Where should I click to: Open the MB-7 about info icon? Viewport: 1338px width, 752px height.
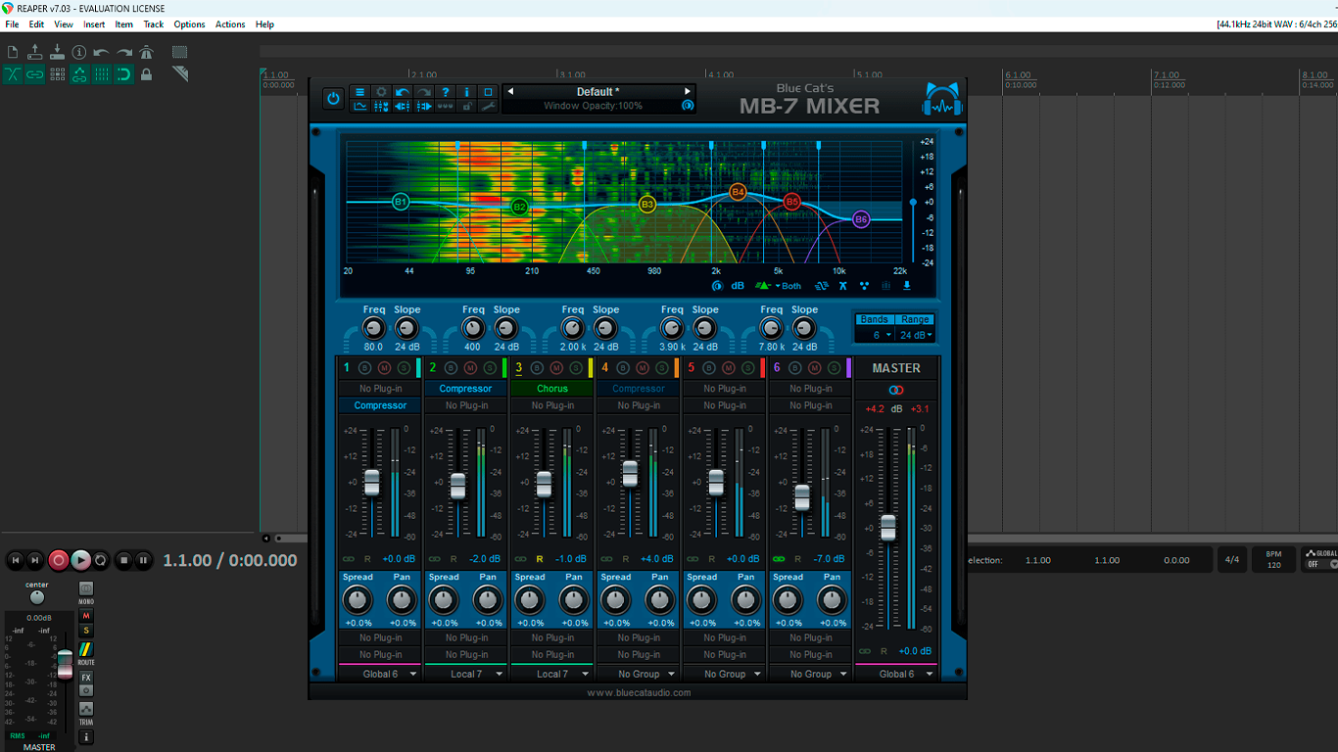click(x=466, y=92)
